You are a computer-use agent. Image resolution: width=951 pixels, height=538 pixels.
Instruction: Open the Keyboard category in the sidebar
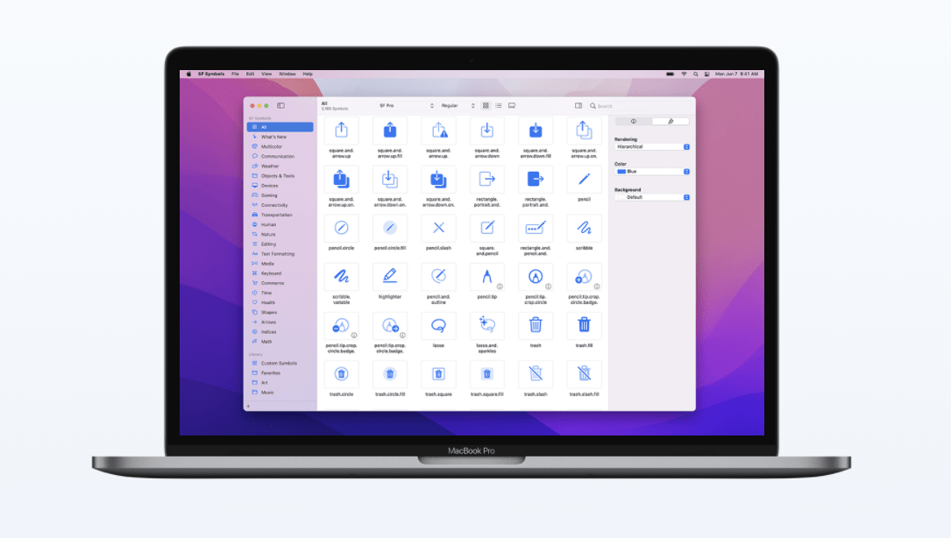272,273
